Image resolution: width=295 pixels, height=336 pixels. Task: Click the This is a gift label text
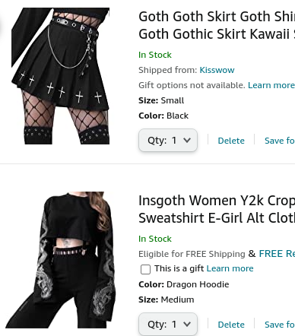tap(179, 268)
